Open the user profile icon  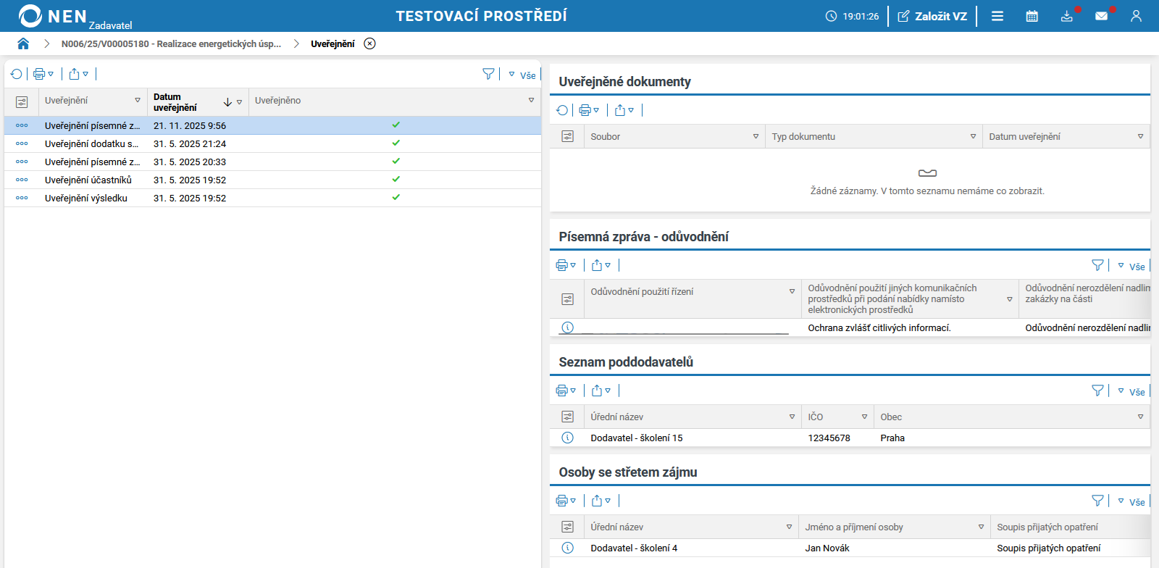(1136, 16)
